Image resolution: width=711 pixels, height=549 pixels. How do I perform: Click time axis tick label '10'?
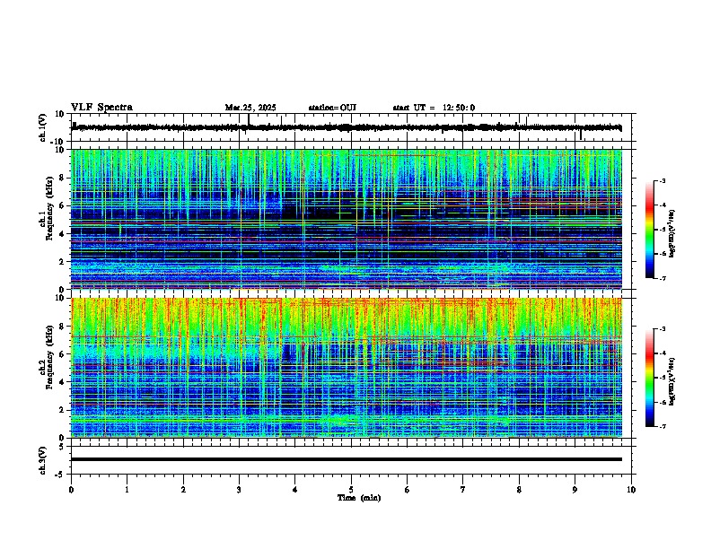point(631,490)
